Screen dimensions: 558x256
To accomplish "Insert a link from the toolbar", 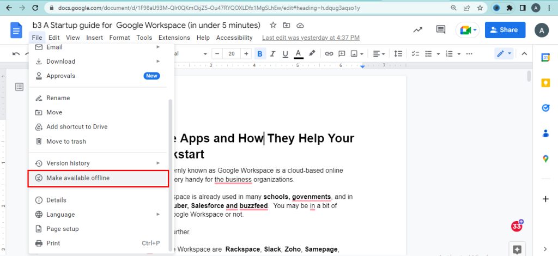I will coord(329,54).
